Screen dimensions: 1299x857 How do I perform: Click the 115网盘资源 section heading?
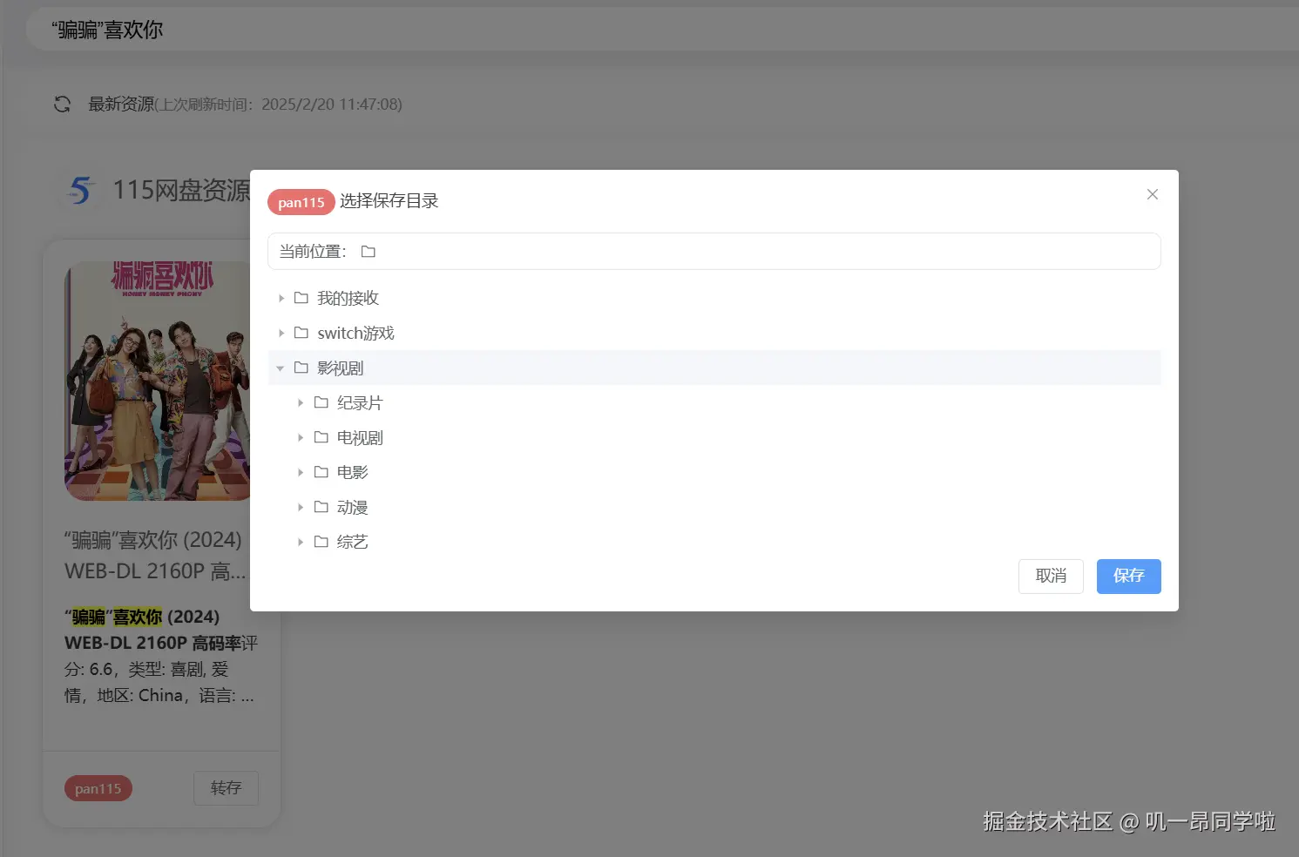coord(181,190)
